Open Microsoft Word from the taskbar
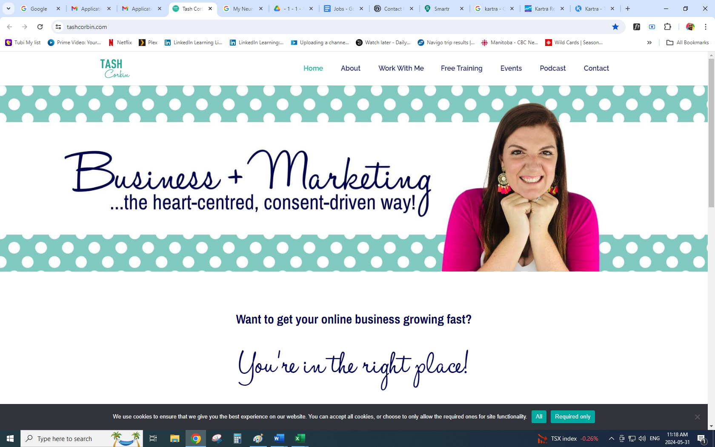Screen dimensions: 715x447 (x=279, y=438)
